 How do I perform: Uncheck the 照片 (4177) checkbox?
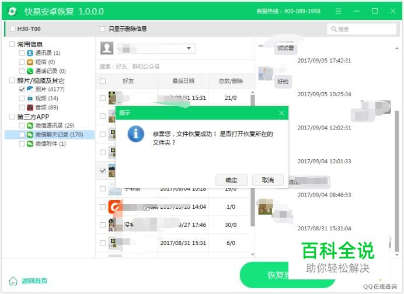22,89
